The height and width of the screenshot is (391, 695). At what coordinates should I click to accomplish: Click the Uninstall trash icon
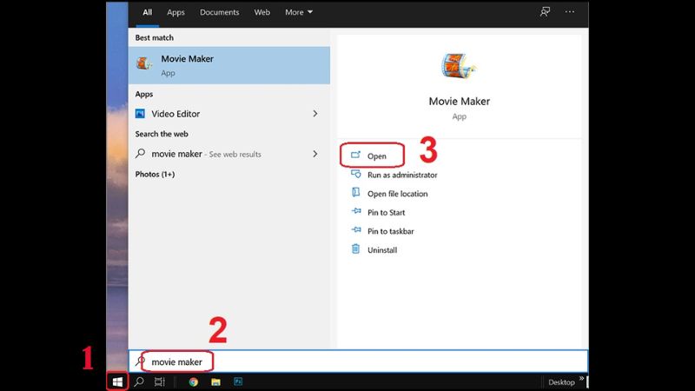point(355,249)
